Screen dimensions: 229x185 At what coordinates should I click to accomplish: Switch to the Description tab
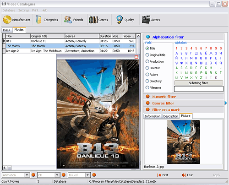point(171,116)
